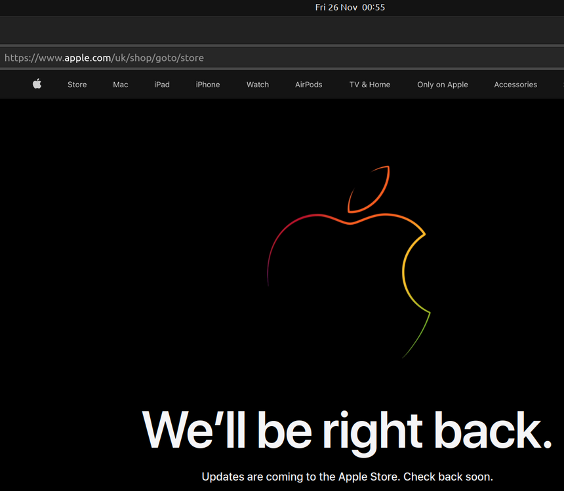The height and width of the screenshot is (491, 564).
Task: Click the Apple logo in navigation bar
Action: coord(37,84)
